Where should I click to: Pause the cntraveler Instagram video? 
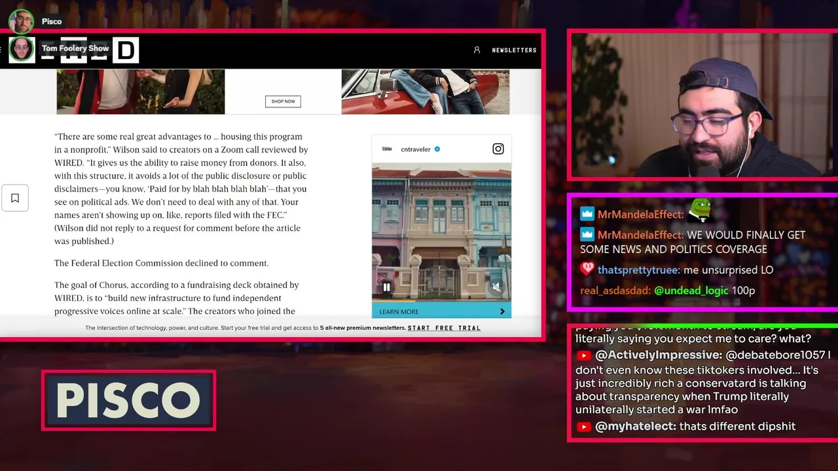[x=386, y=287]
